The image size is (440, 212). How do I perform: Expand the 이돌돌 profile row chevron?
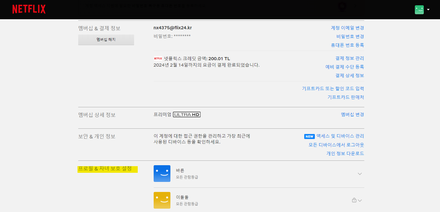[x=360, y=201]
